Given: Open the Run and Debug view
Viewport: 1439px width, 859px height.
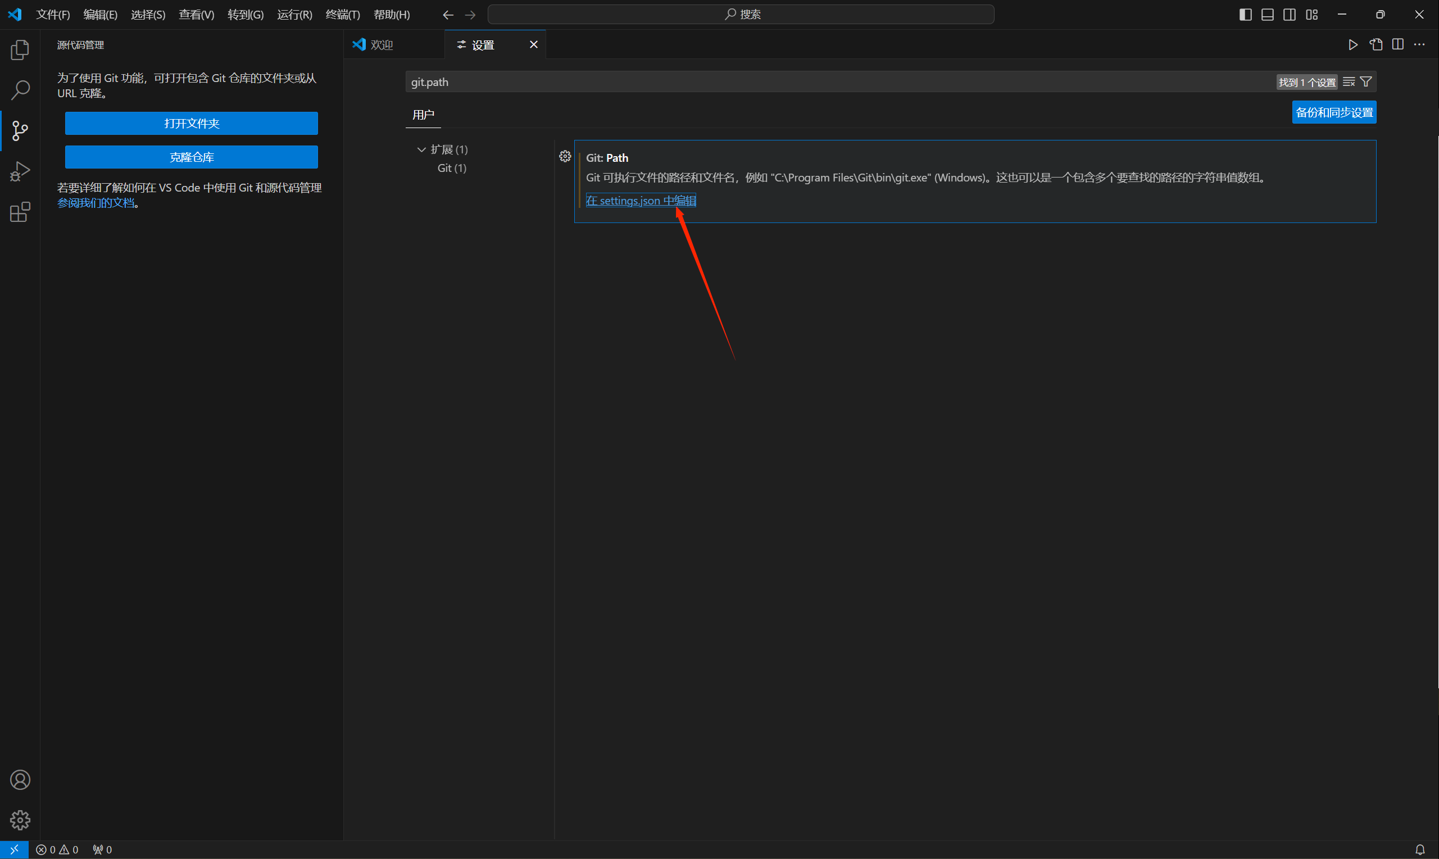Looking at the screenshot, I should (x=20, y=171).
